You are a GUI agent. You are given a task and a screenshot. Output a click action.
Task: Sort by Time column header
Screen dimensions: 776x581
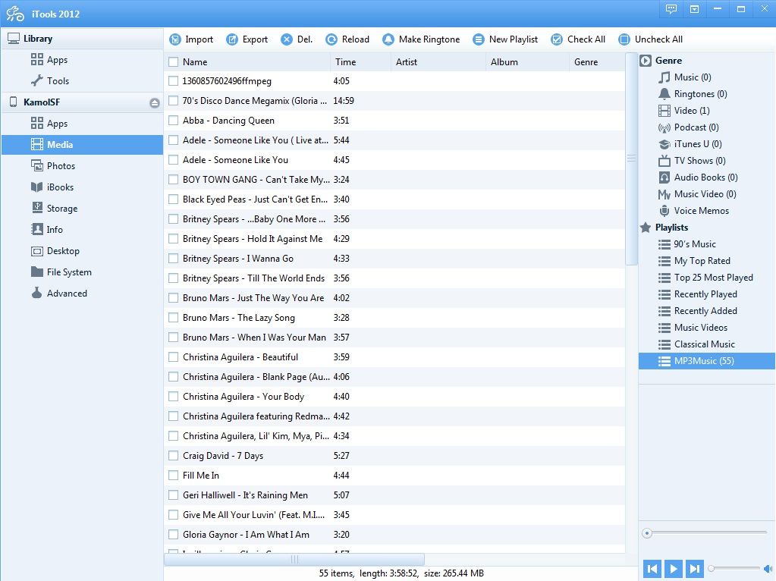pyautogui.click(x=360, y=62)
